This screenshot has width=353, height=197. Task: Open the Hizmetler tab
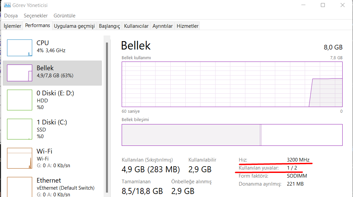(x=188, y=26)
